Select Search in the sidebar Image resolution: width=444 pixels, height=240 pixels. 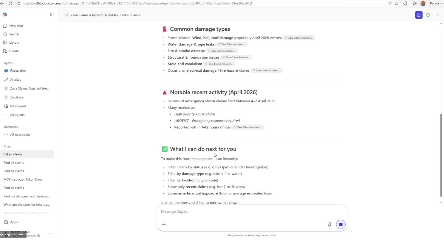tap(14, 34)
